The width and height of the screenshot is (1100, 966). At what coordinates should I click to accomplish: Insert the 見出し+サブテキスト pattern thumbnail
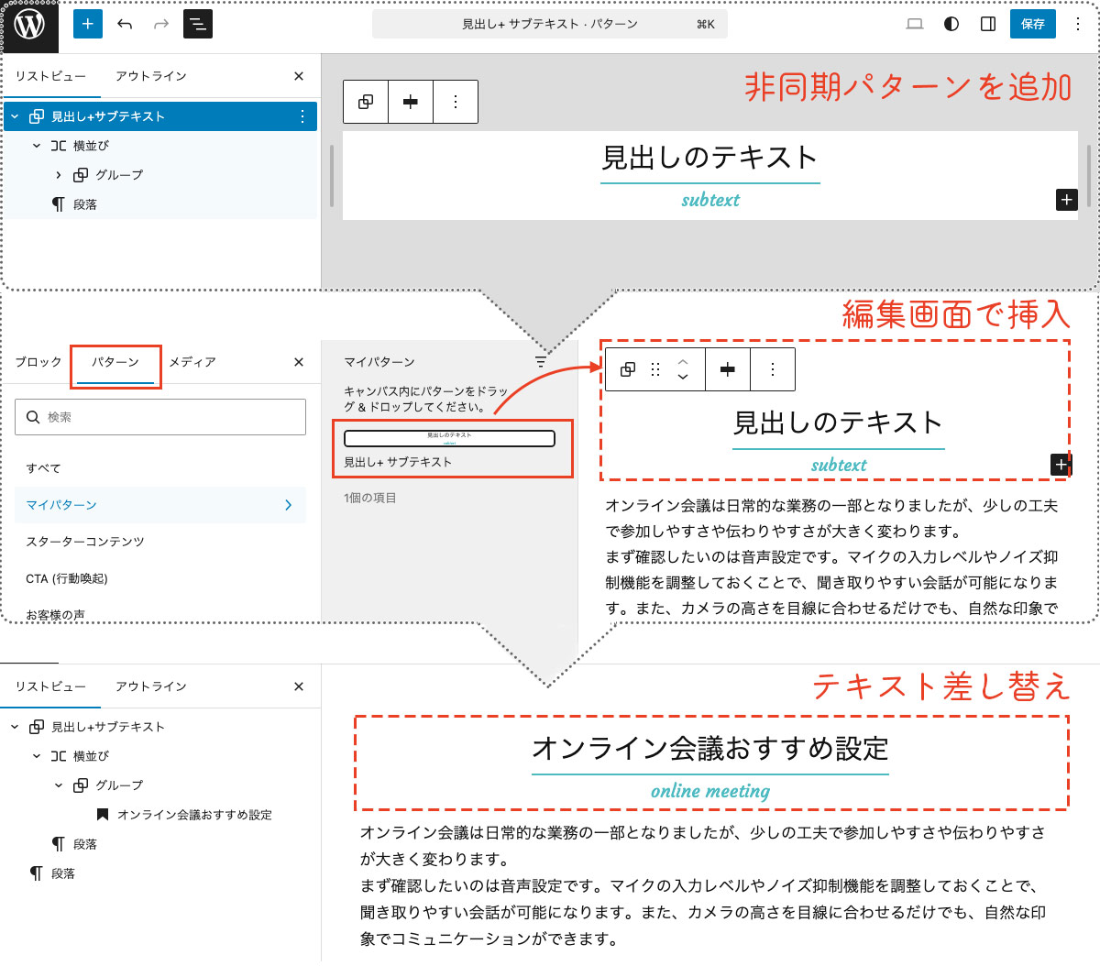pyautogui.click(x=449, y=438)
